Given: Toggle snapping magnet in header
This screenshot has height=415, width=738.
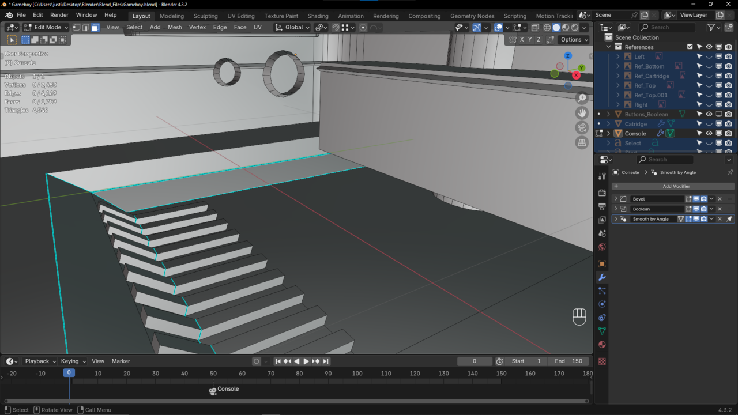Looking at the screenshot, I should pos(336,27).
